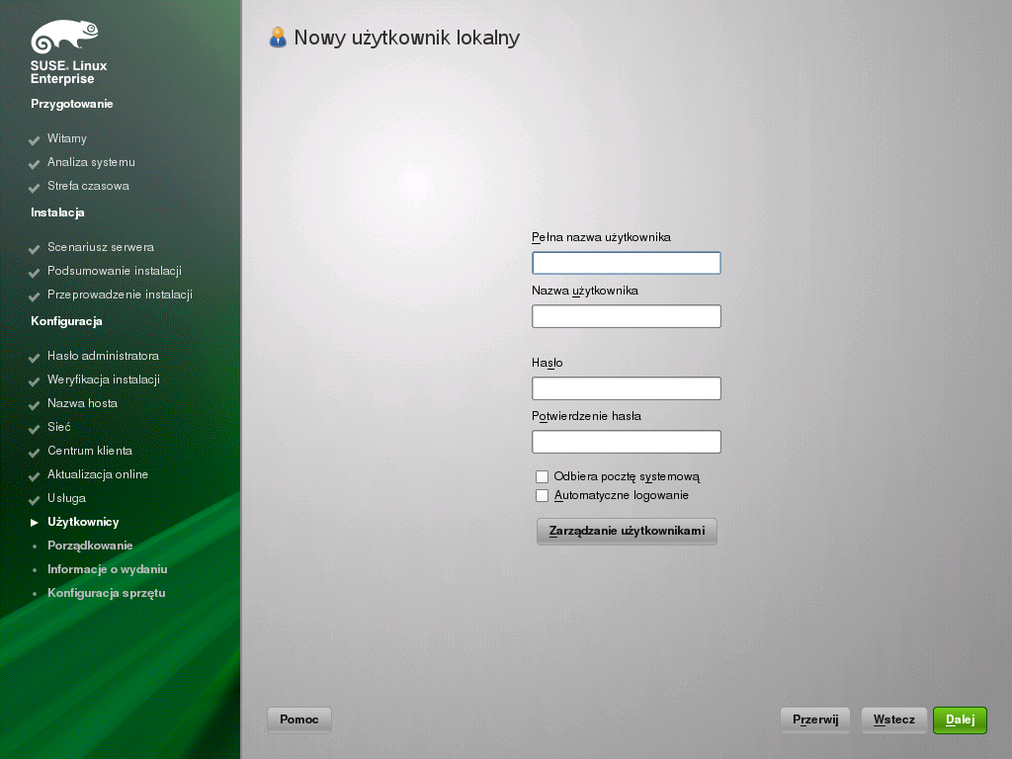Click the Potwierdzenie hasła field
Screen dimensions: 1012x759
coord(626,442)
